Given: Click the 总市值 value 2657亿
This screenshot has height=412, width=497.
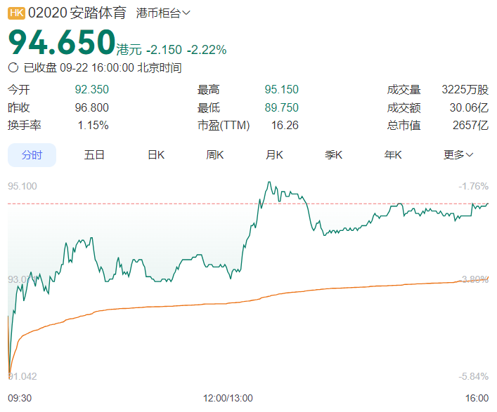Looking at the screenshot, I should tap(470, 125).
